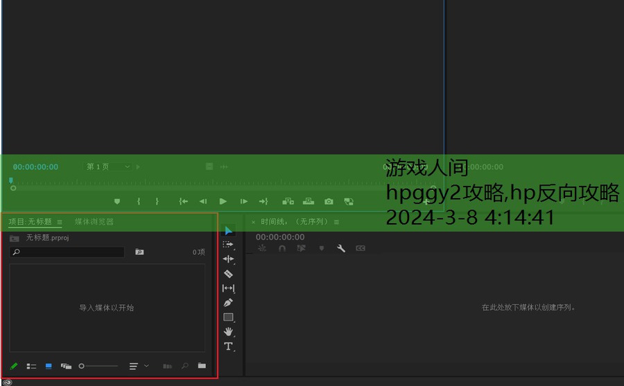Screen dimensions: 624x386
Task: Toggle the green pencil read/write lock
Action: pyautogui.click(x=14, y=366)
